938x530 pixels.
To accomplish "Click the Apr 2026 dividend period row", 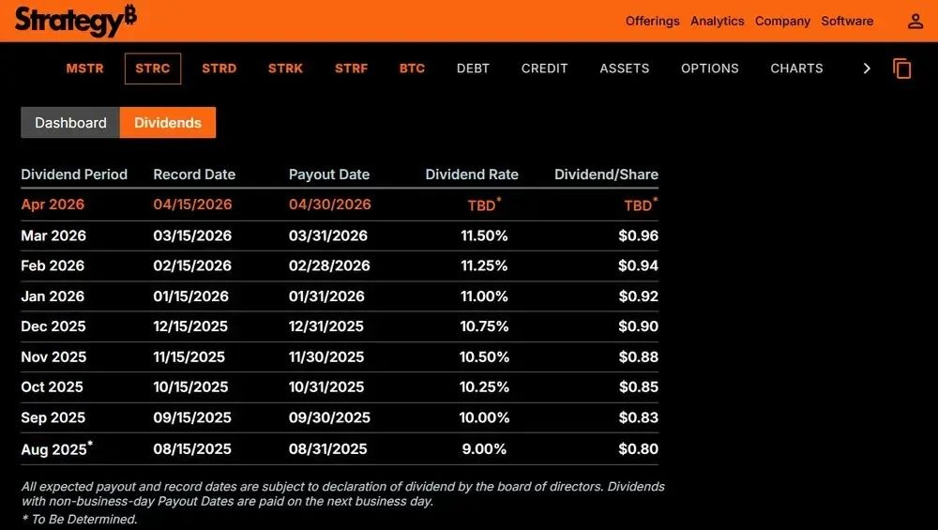I will (x=340, y=204).
